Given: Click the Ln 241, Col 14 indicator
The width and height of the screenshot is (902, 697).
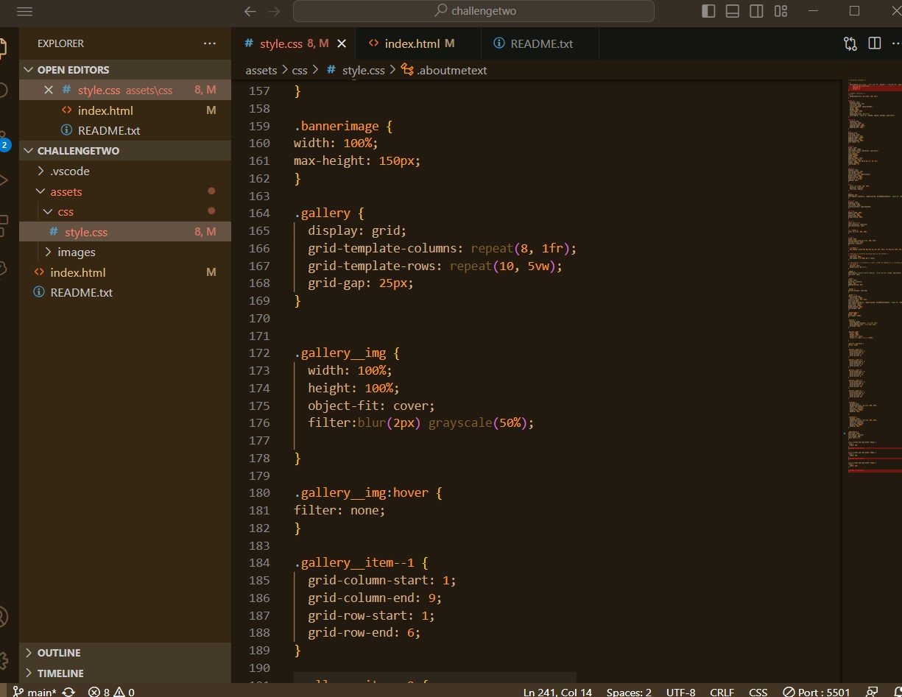Looking at the screenshot, I should (557, 692).
